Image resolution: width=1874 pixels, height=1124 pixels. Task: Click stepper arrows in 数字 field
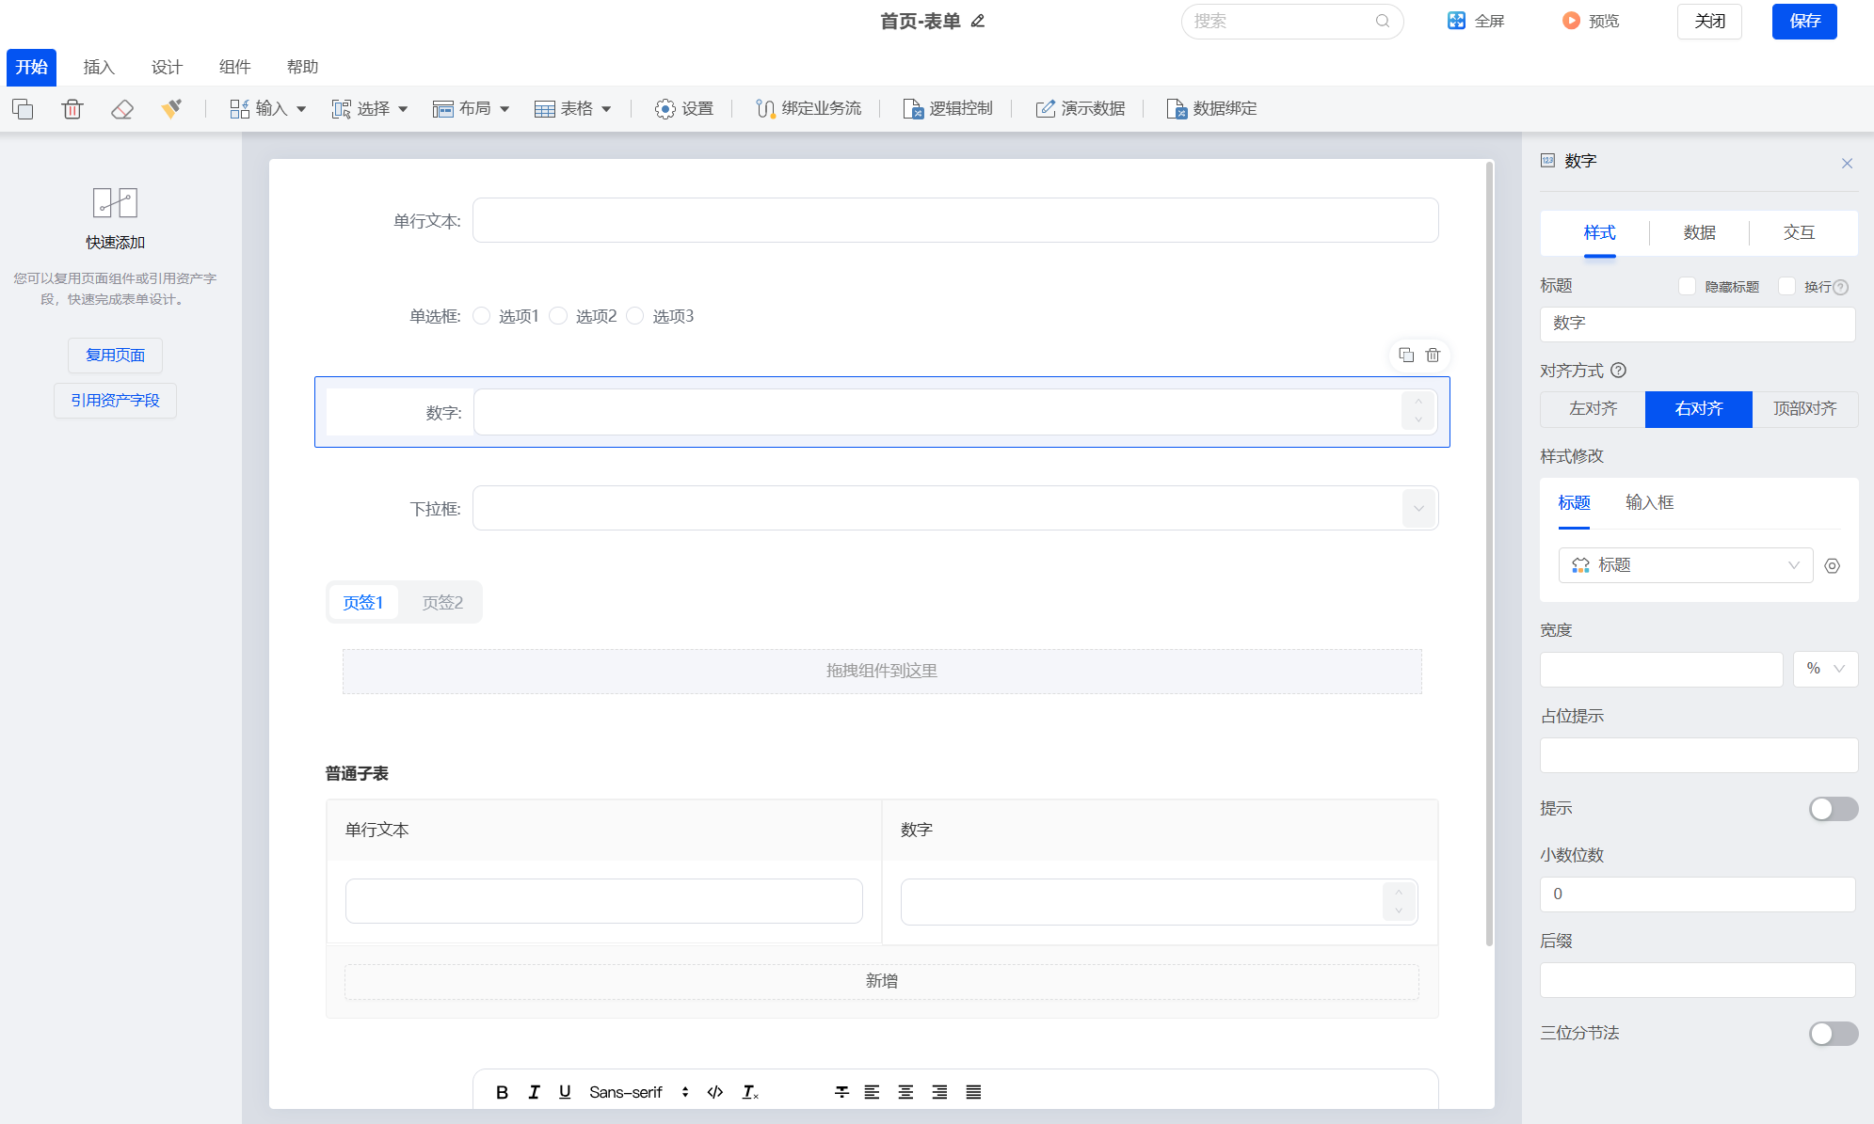coord(1418,412)
